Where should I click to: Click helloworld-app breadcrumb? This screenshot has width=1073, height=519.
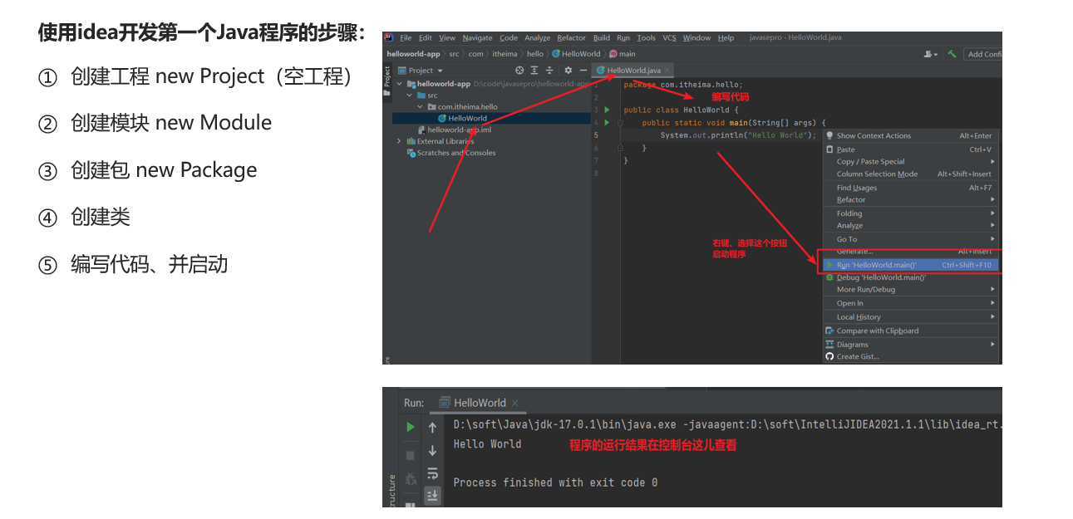413,54
